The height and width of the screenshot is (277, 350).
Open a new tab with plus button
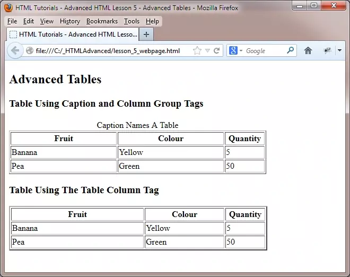click(146, 34)
